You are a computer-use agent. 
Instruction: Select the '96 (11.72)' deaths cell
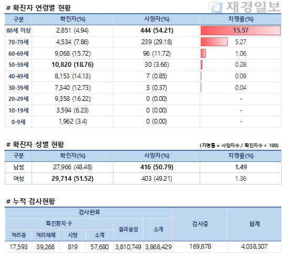point(157,54)
